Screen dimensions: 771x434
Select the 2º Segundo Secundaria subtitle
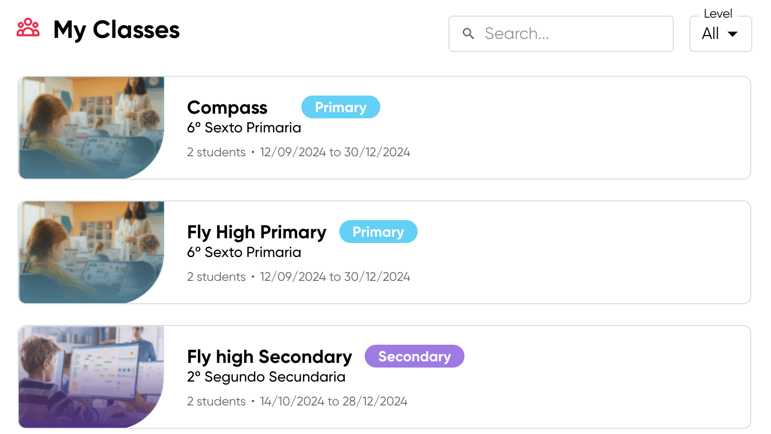click(x=266, y=377)
